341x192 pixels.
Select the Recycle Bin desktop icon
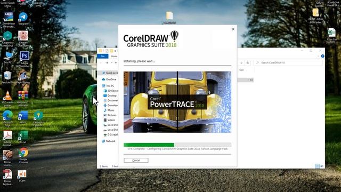(7, 77)
